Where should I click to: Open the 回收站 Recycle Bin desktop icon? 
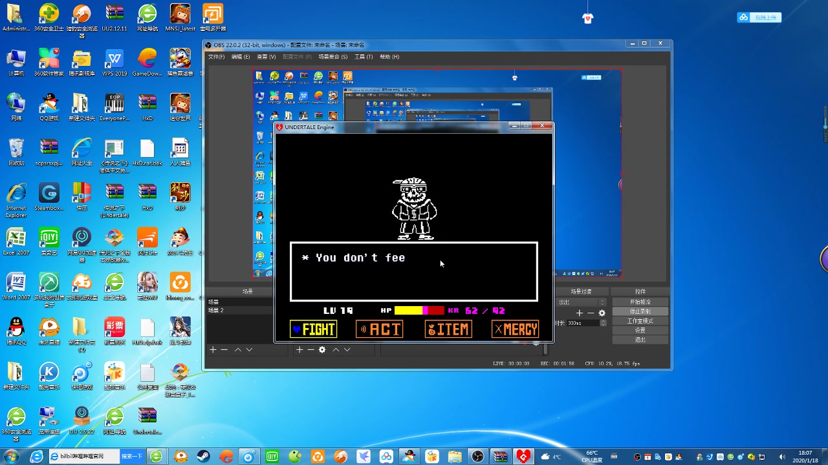click(16, 152)
